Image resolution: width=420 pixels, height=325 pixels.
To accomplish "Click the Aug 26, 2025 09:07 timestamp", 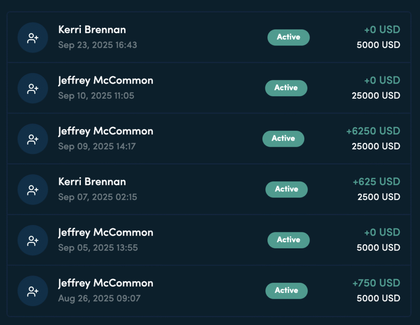I will pyautogui.click(x=99, y=298).
